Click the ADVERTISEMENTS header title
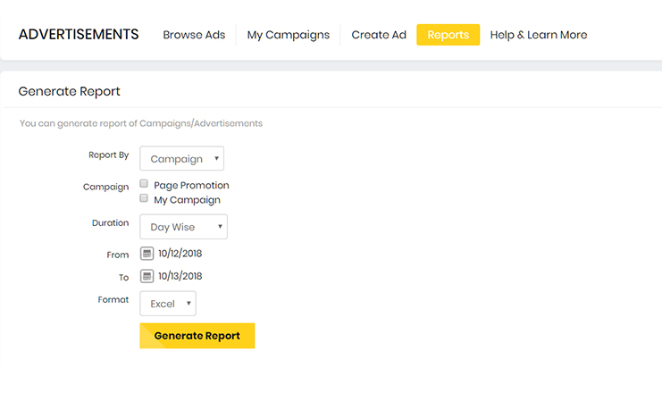The width and height of the screenshot is (662, 393). pyautogui.click(x=79, y=35)
